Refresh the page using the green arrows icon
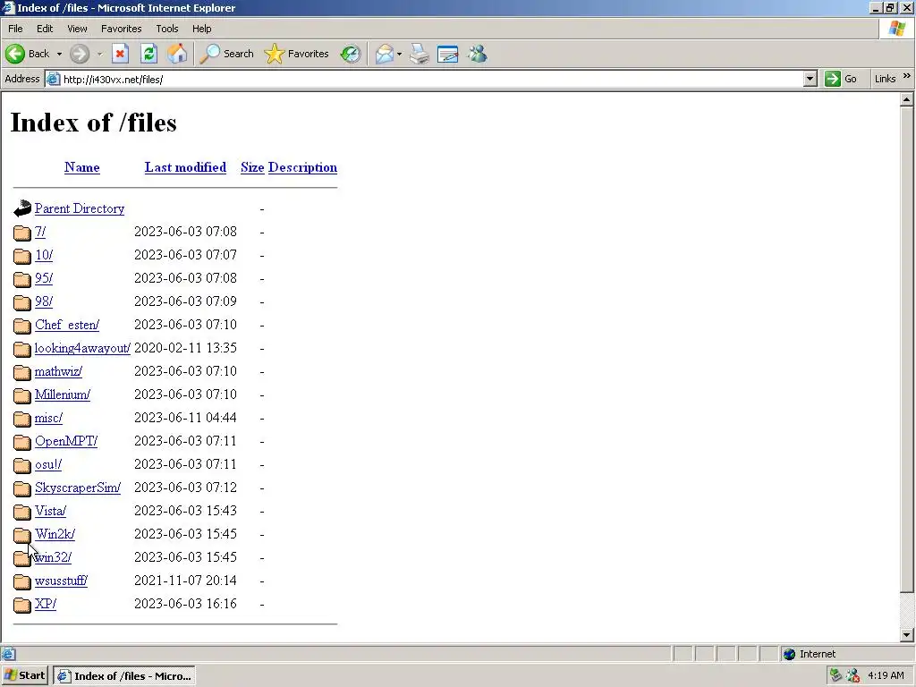Screen dimensions: 916x687 [x=149, y=54]
